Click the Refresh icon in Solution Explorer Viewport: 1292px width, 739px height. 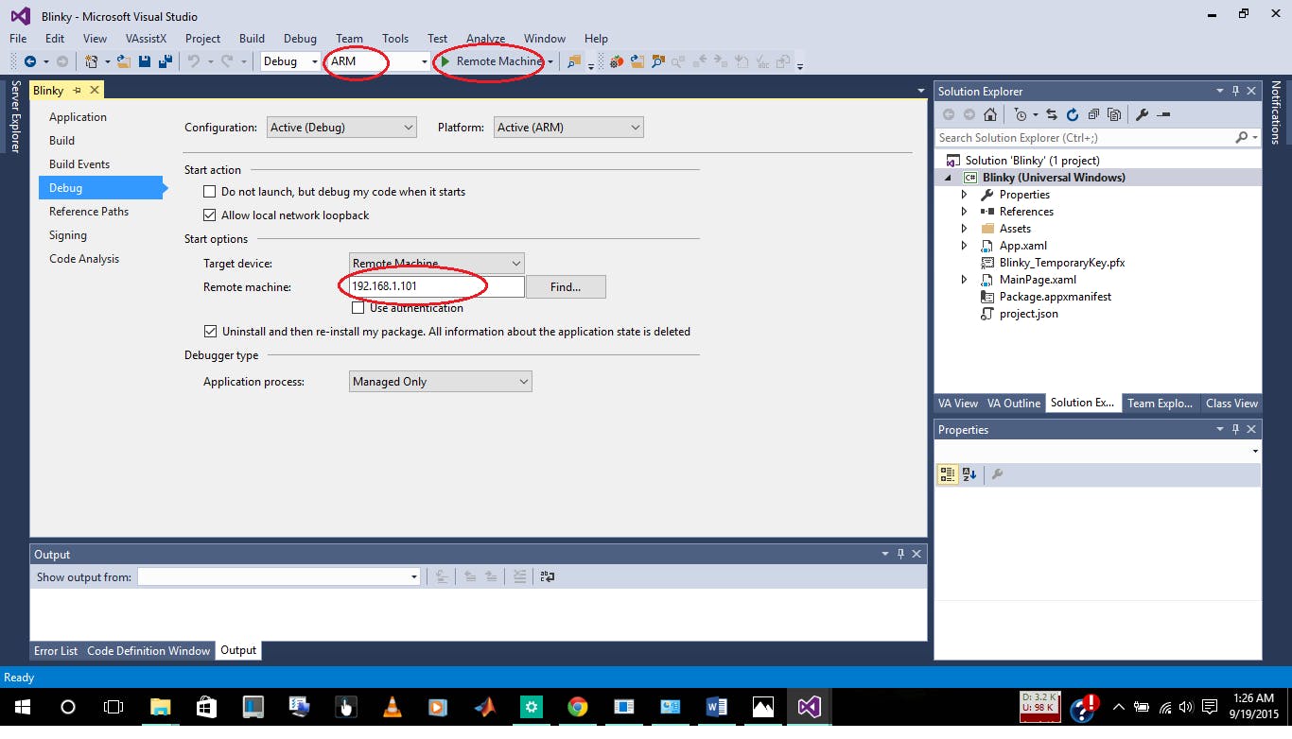click(1073, 114)
